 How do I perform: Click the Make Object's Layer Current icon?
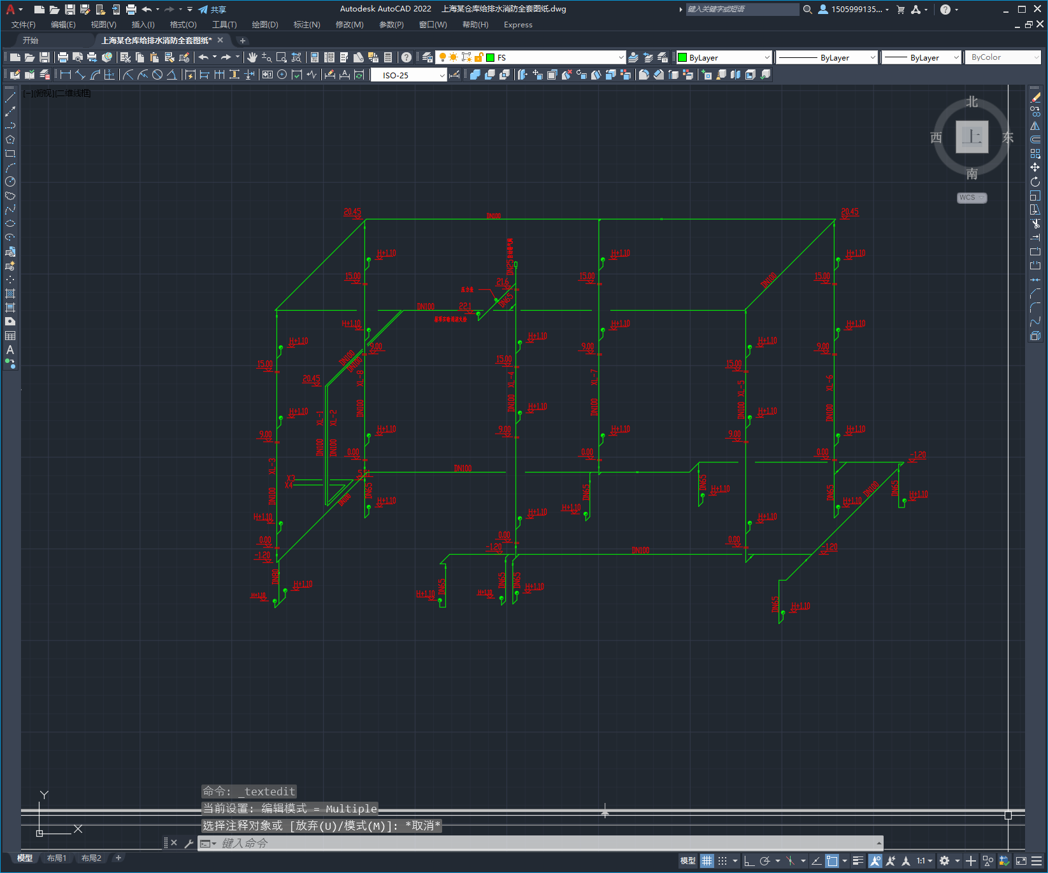click(633, 57)
